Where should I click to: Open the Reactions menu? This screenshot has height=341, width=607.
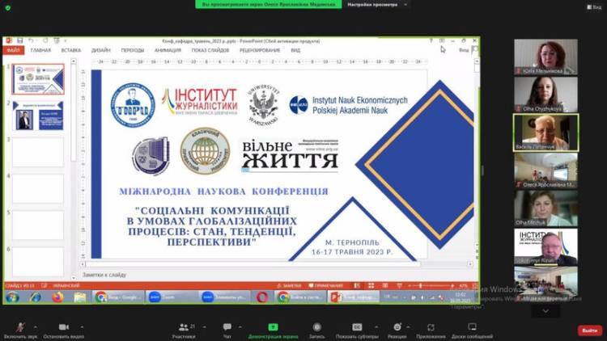[x=397, y=326]
